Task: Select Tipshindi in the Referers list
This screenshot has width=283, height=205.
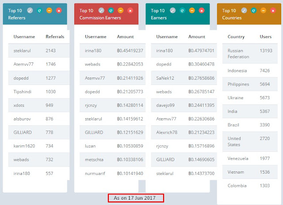Action: coord(23,92)
